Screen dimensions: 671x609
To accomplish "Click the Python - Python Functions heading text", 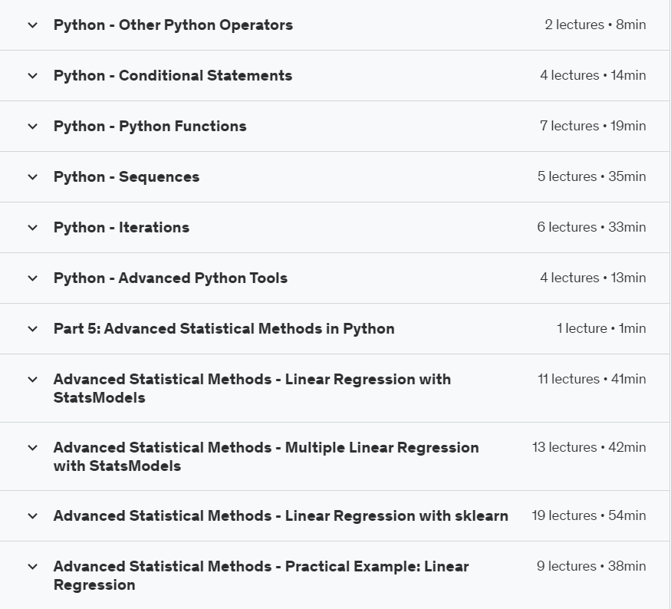I will pyautogui.click(x=150, y=127).
